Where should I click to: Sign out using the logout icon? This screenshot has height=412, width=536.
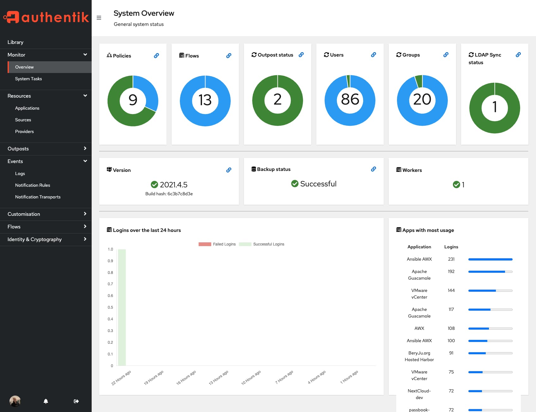[x=76, y=401]
